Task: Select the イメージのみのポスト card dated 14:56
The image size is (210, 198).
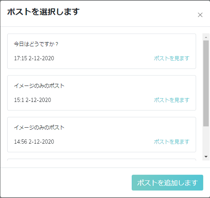Action: 101,134
